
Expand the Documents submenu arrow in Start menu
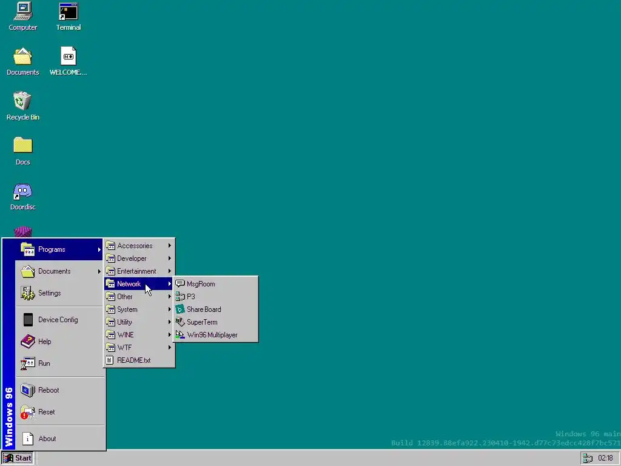(x=99, y=271)
